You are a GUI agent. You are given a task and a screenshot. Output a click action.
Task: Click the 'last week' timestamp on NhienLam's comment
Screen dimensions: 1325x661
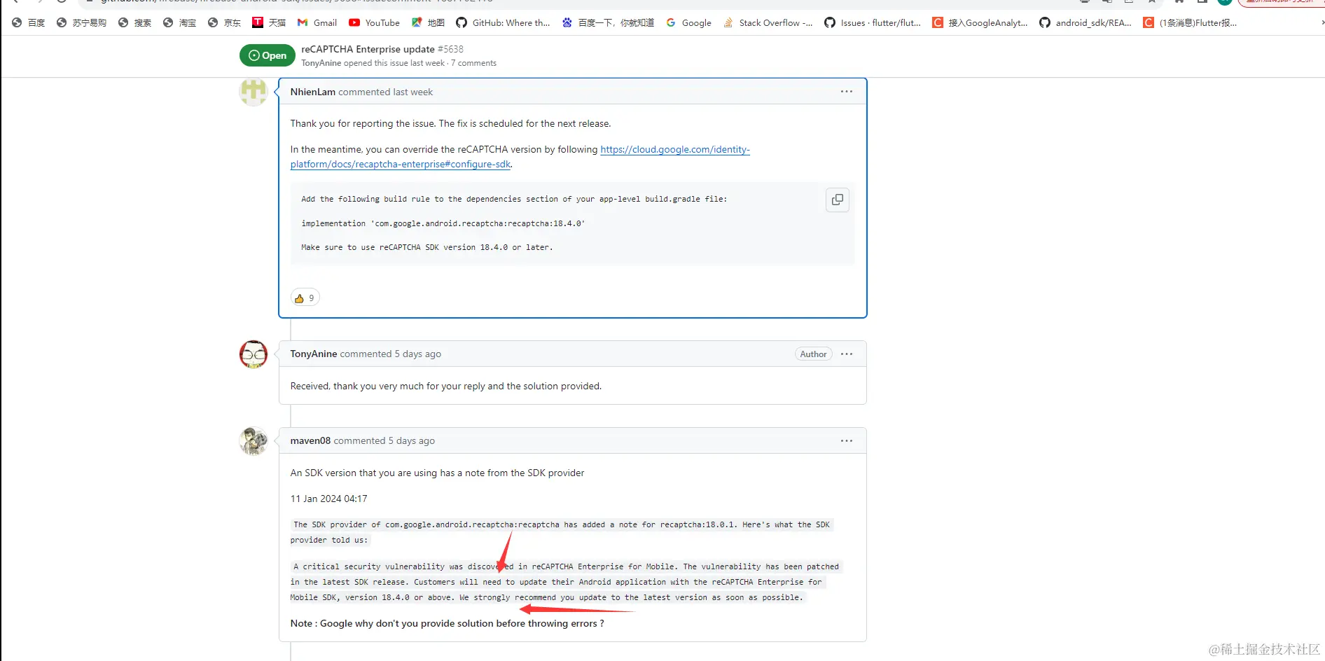[413, 92]
